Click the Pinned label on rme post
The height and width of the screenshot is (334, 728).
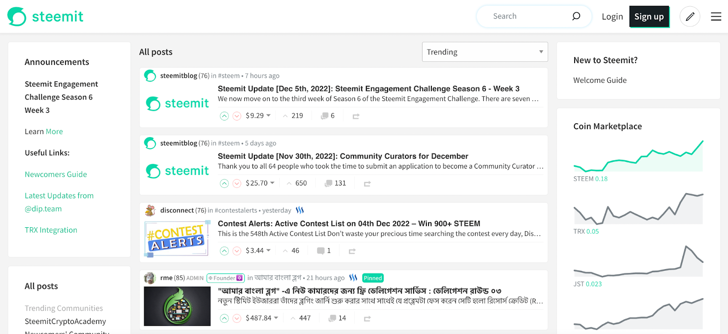pos(373,278)
